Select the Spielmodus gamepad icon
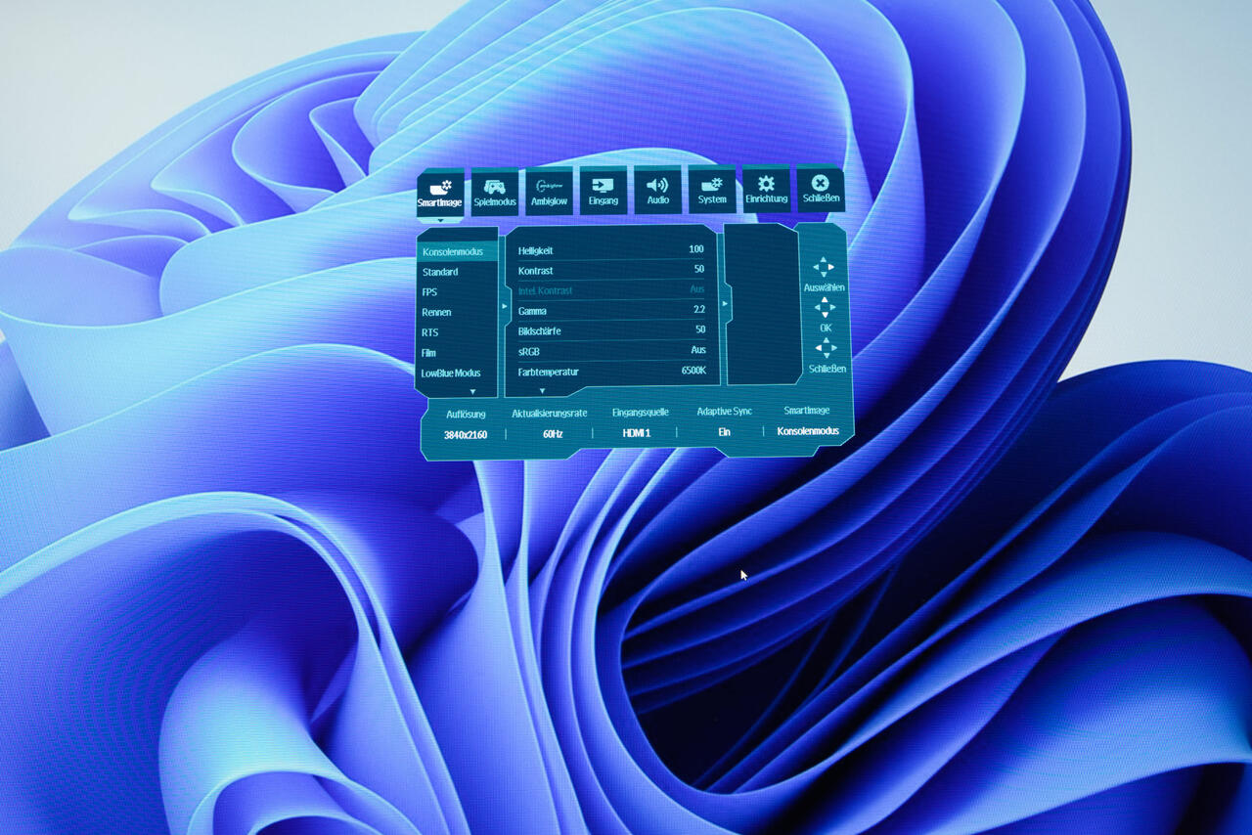Viewport: 1252px width, 835px height. tap(495, 185)
